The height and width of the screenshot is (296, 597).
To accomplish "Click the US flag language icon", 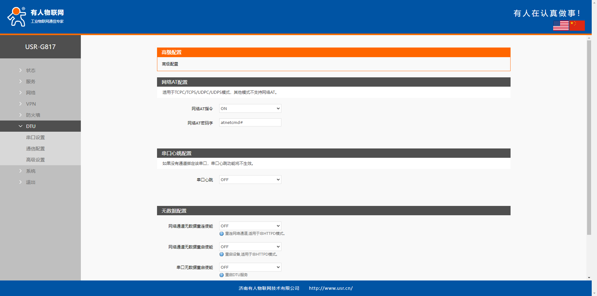I will click(x=561, y=25).
